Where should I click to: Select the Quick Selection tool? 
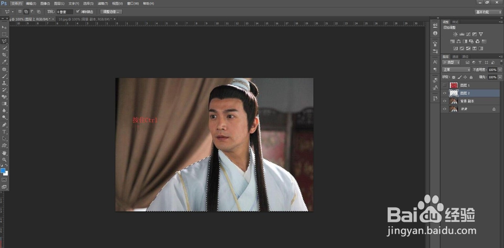point(4,48)
